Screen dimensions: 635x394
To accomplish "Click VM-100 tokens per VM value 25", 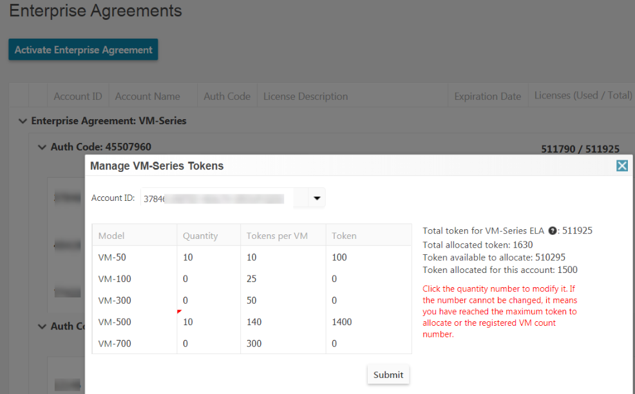I will click(x=252, y=279).
